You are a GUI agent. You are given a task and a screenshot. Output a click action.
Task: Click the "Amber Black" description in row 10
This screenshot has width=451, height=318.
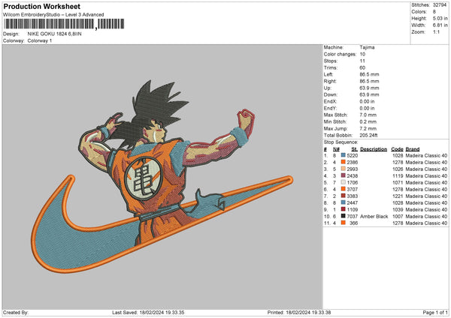374,217
